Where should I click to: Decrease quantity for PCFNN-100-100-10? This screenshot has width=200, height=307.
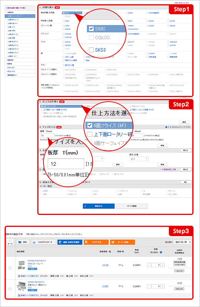[x=149, y=265]
